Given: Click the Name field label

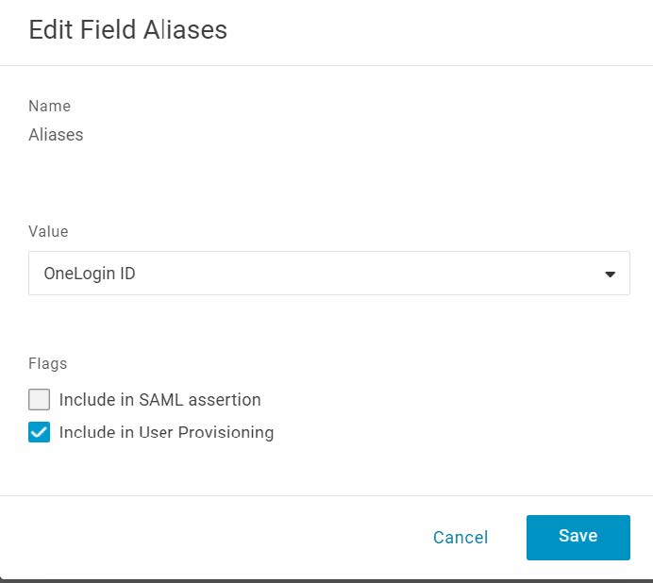Looking at the screenshot, I should coord(49,106).
